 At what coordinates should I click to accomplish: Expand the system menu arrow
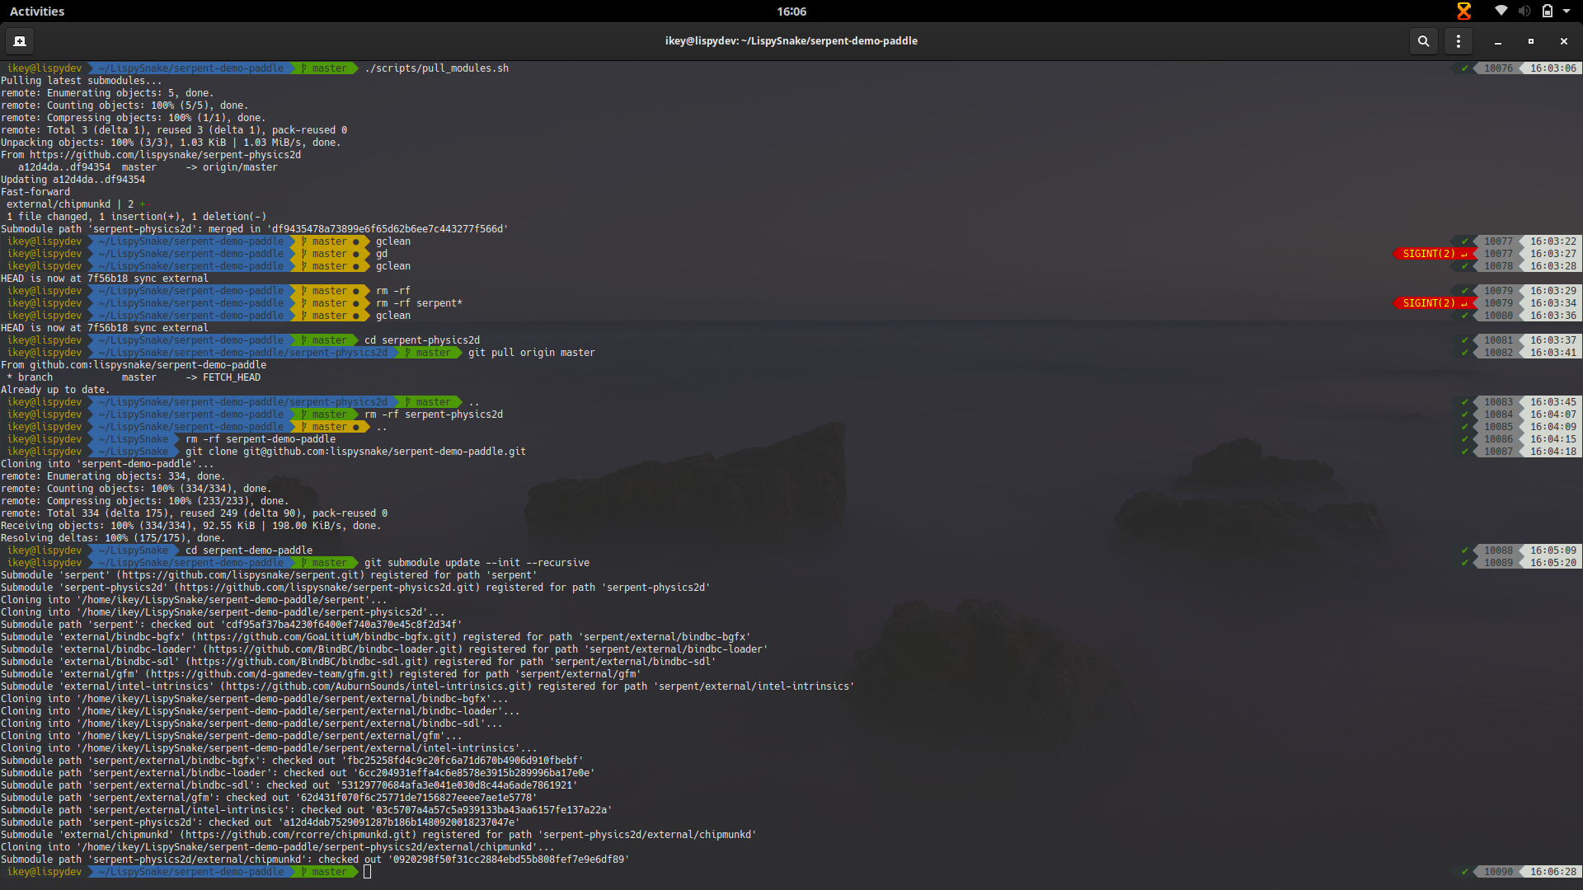tap(1567, 11)
